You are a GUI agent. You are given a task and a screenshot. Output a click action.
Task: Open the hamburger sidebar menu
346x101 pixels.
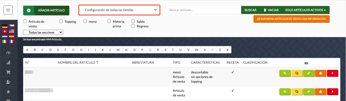[8, 10]
